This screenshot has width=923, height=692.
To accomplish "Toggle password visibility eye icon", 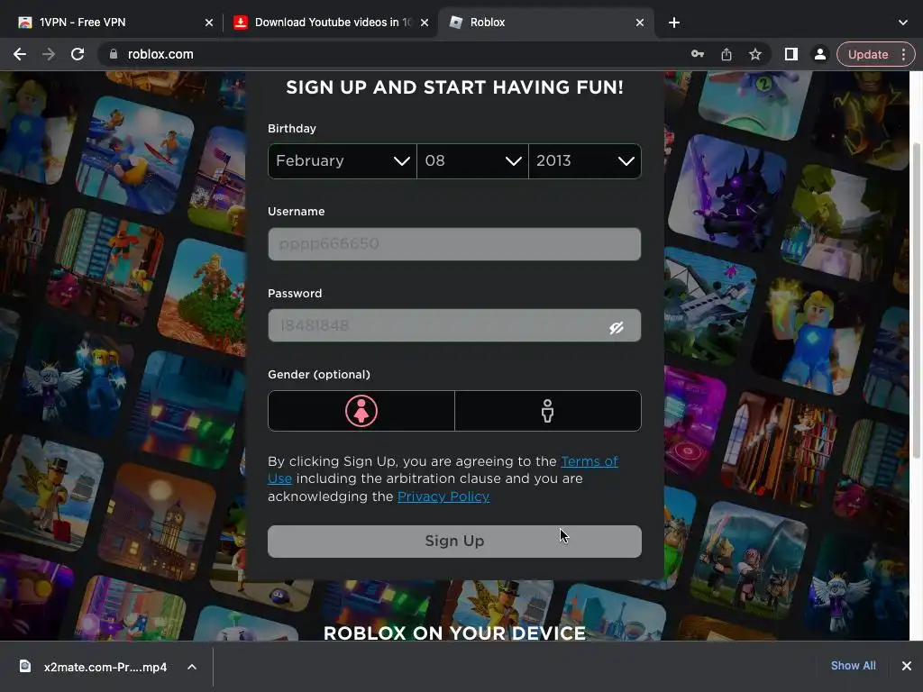I will click(x=617, y=327).
